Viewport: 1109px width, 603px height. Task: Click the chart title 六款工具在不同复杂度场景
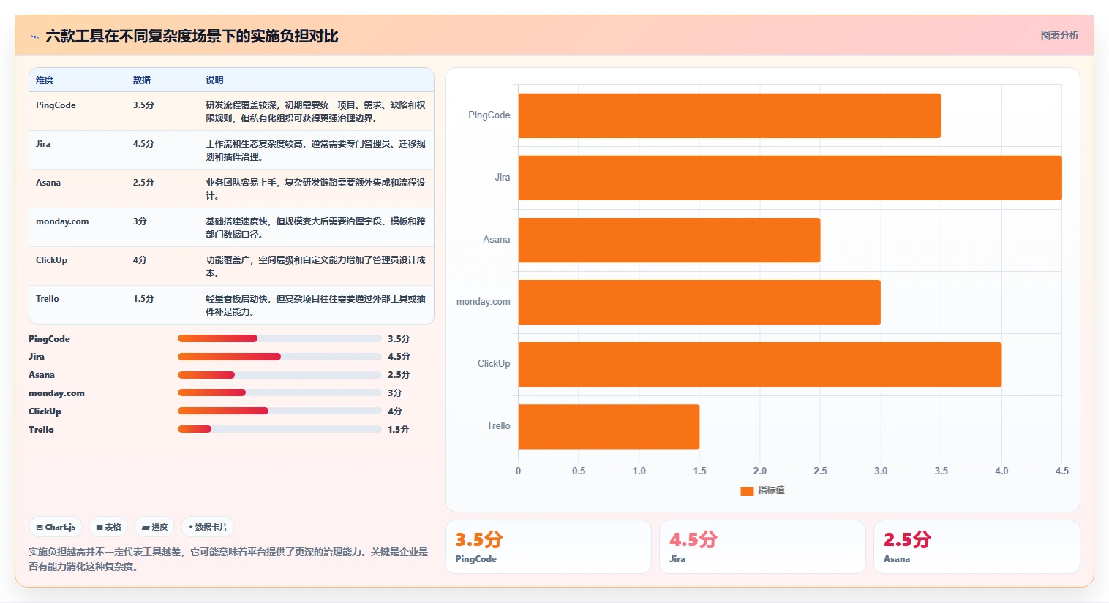pos(192,36)
